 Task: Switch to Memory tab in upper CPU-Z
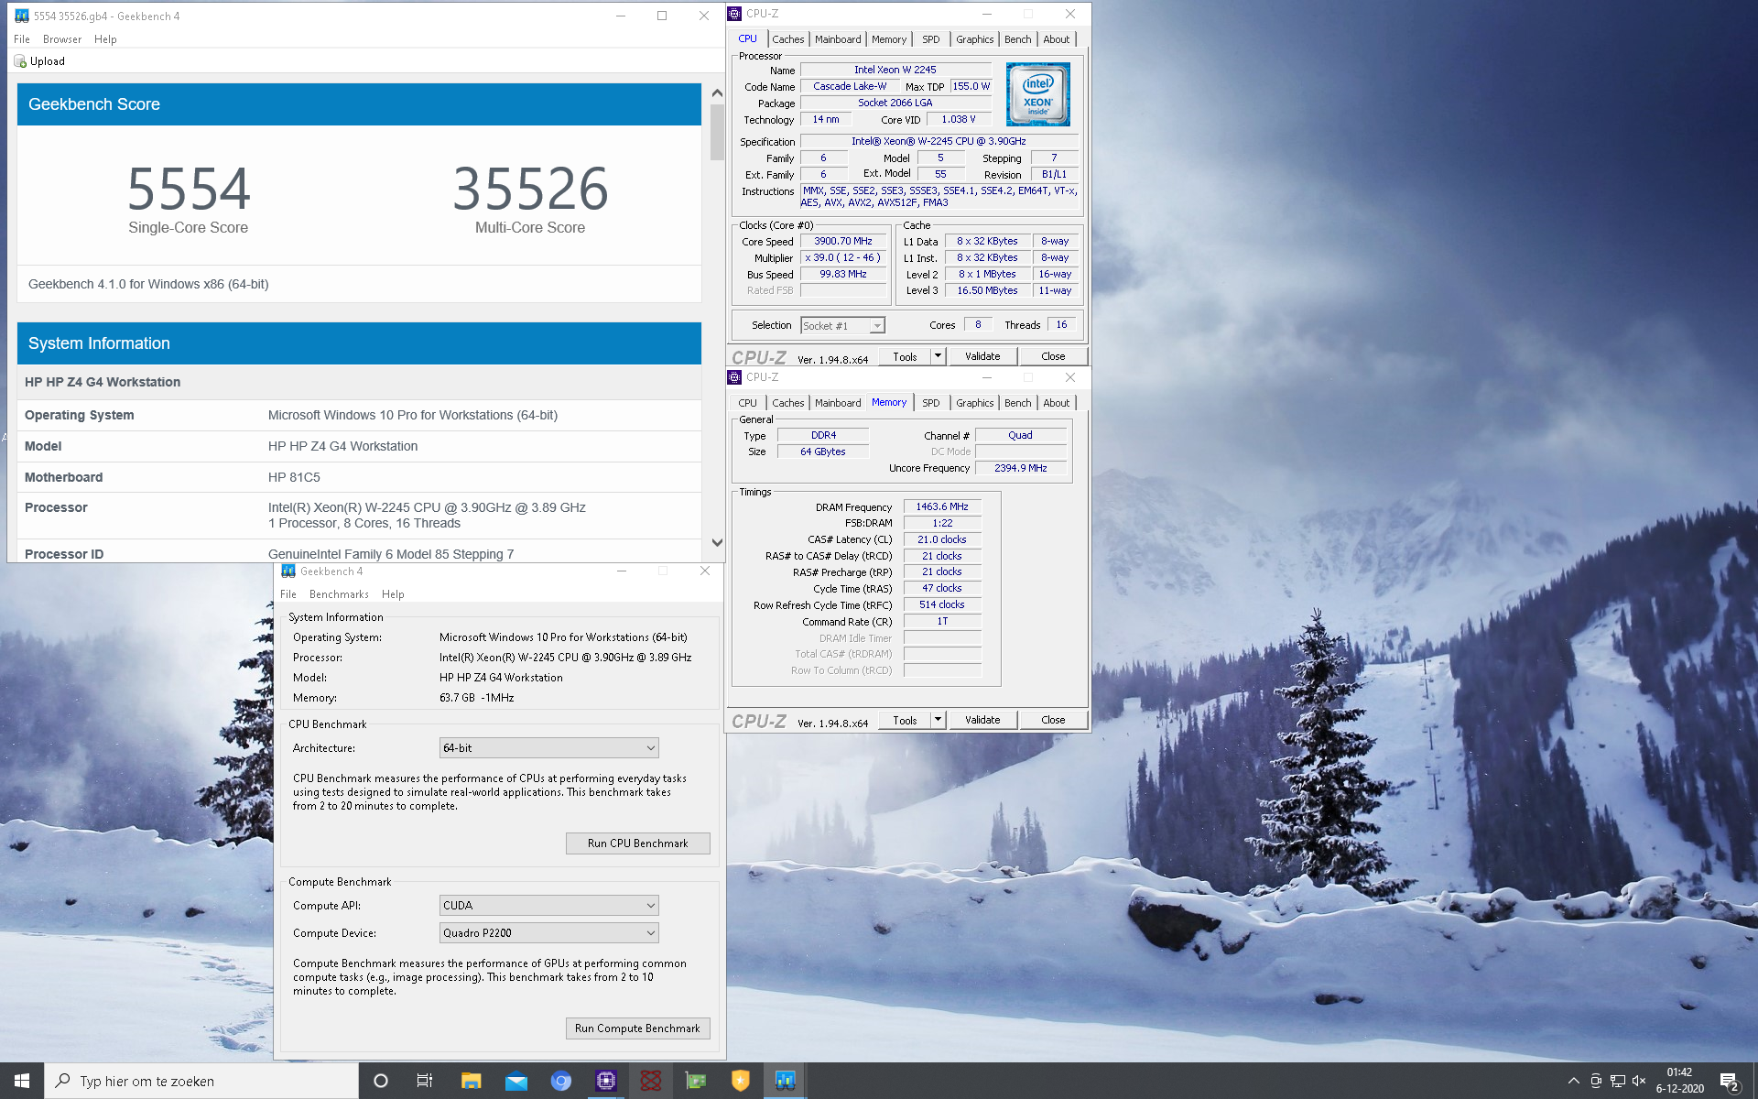click(x=889, y=39)
